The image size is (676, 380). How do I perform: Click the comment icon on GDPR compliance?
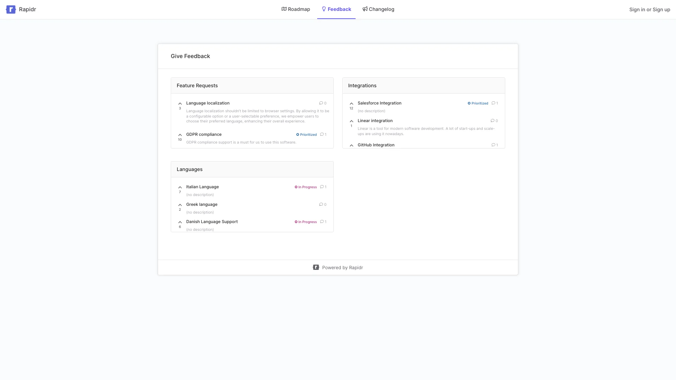pyautogui.click(x=322, y=134)
